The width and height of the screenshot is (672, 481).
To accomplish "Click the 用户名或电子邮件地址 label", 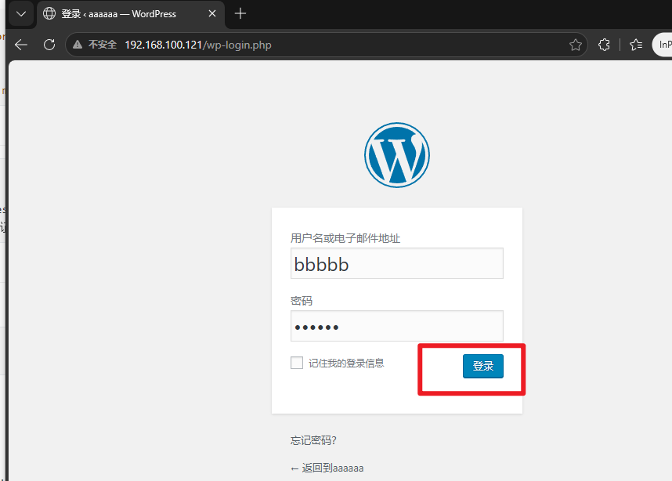I will (x=345, y=238).
